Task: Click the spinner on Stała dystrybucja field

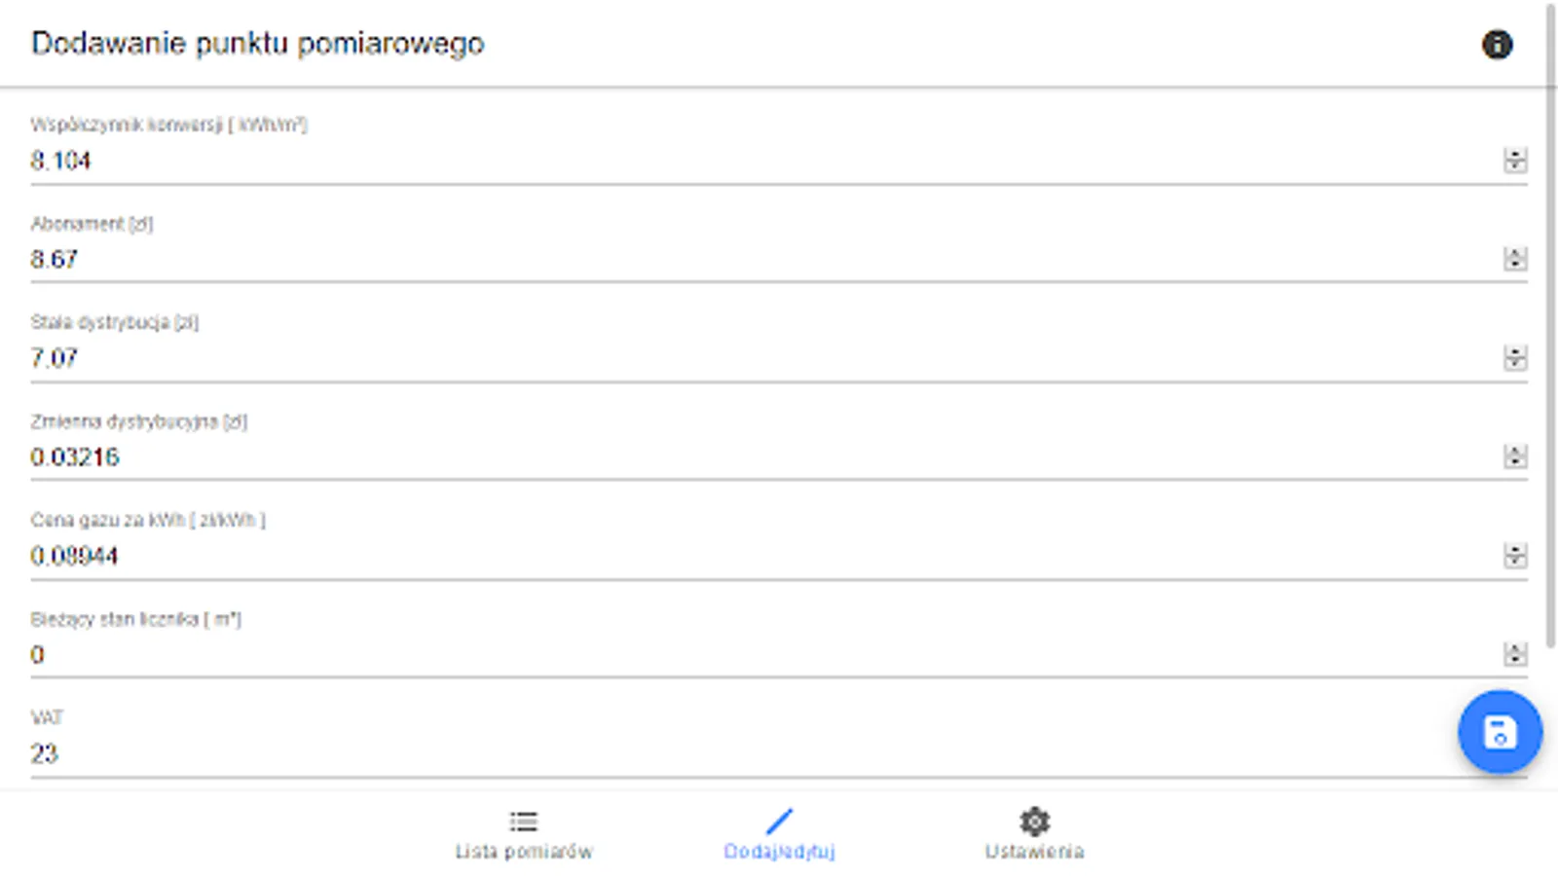Action: 1515,358
